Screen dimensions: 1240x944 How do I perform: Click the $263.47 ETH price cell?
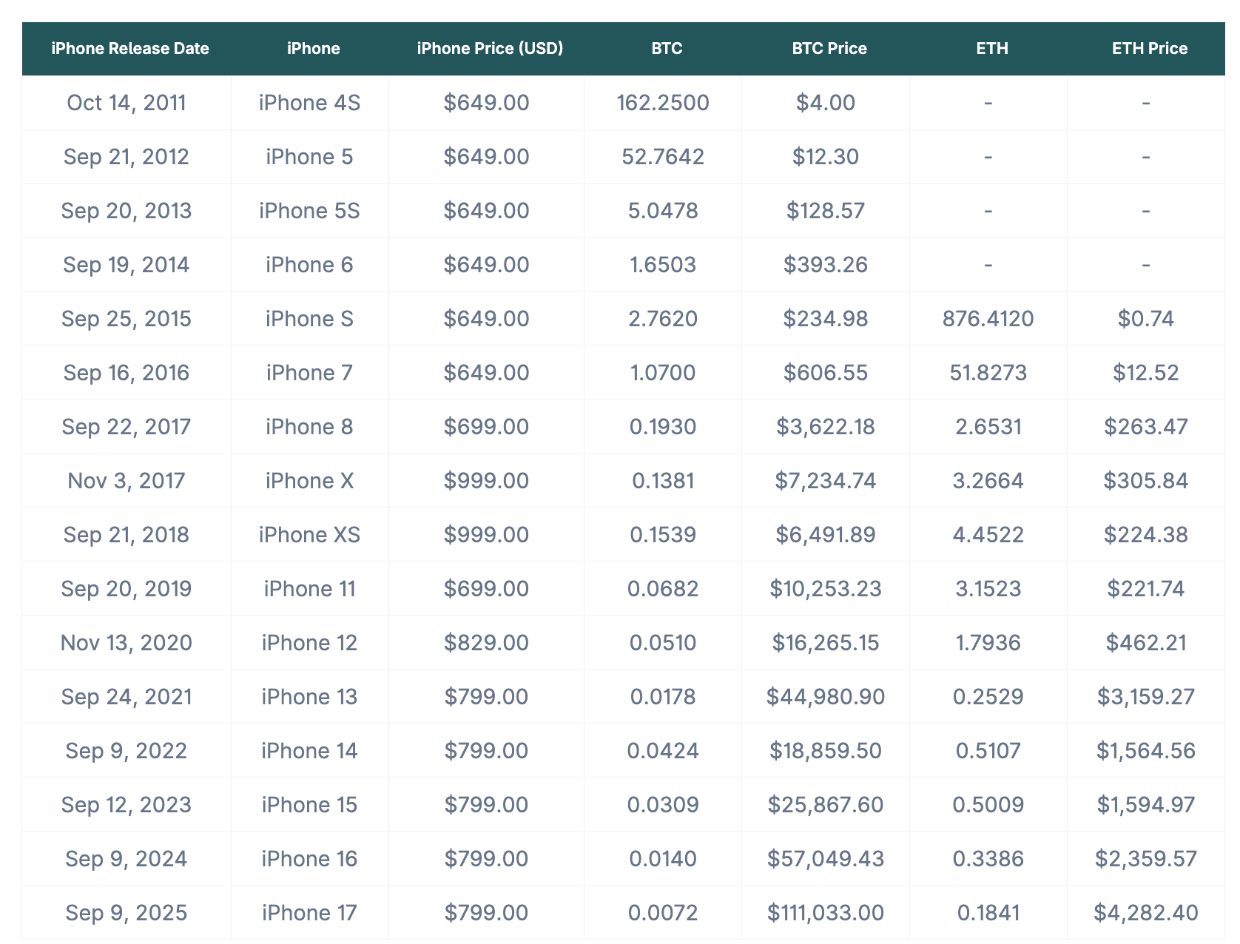coord(1146,427)
